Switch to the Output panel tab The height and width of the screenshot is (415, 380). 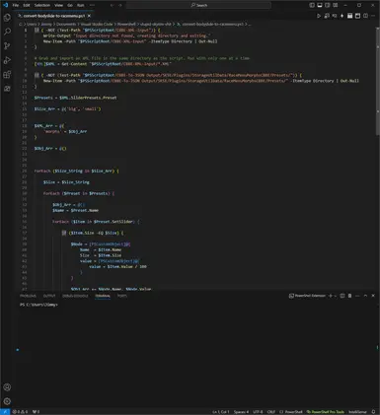coord(49,296)
